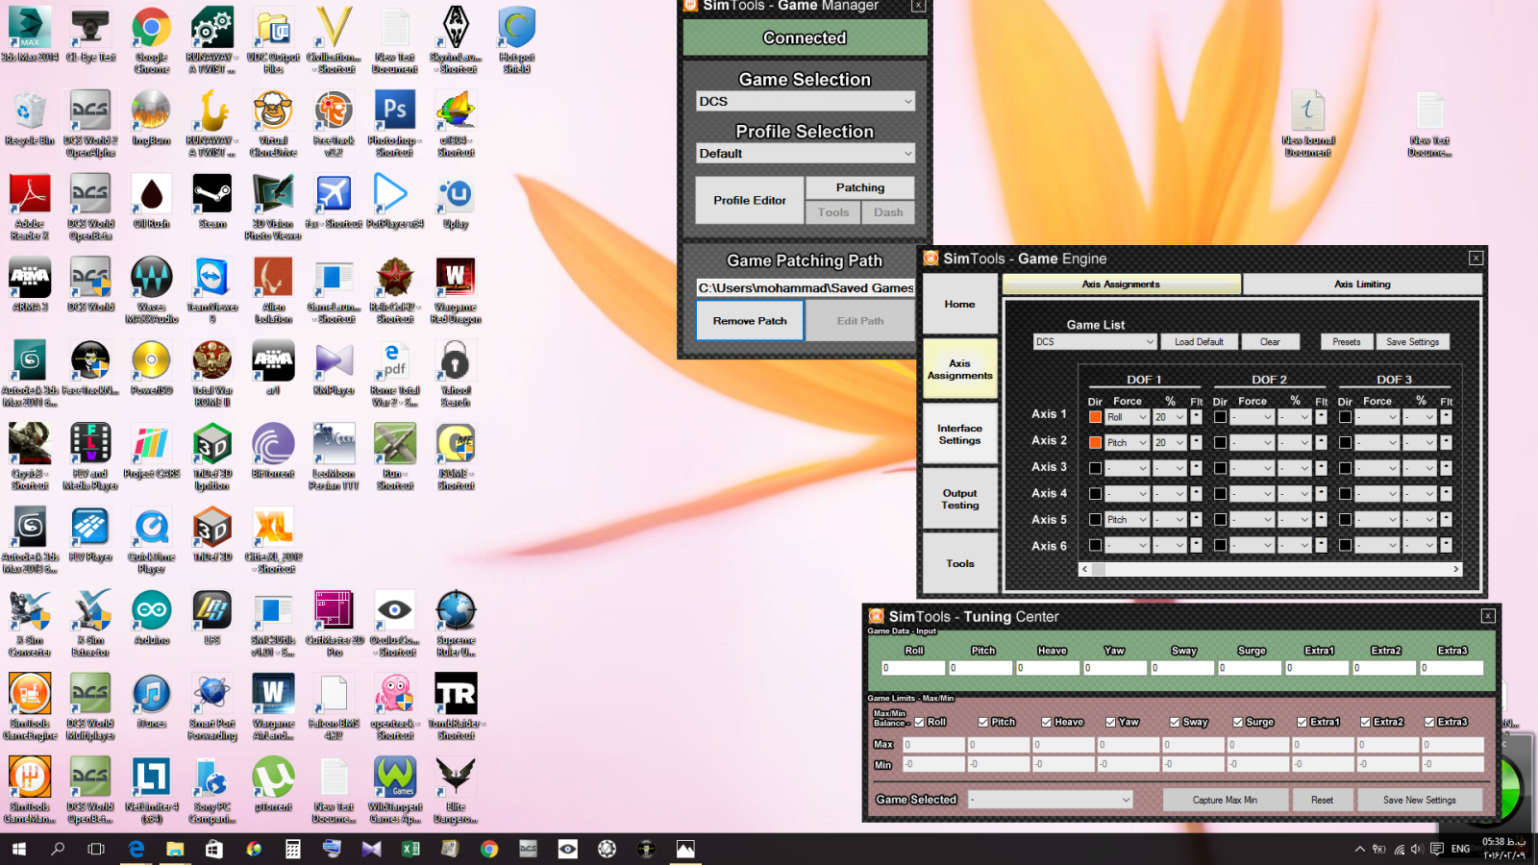Screen dimensions: 1538x865
Task: Open Excel from the taskbar
Action: [410, 849]
